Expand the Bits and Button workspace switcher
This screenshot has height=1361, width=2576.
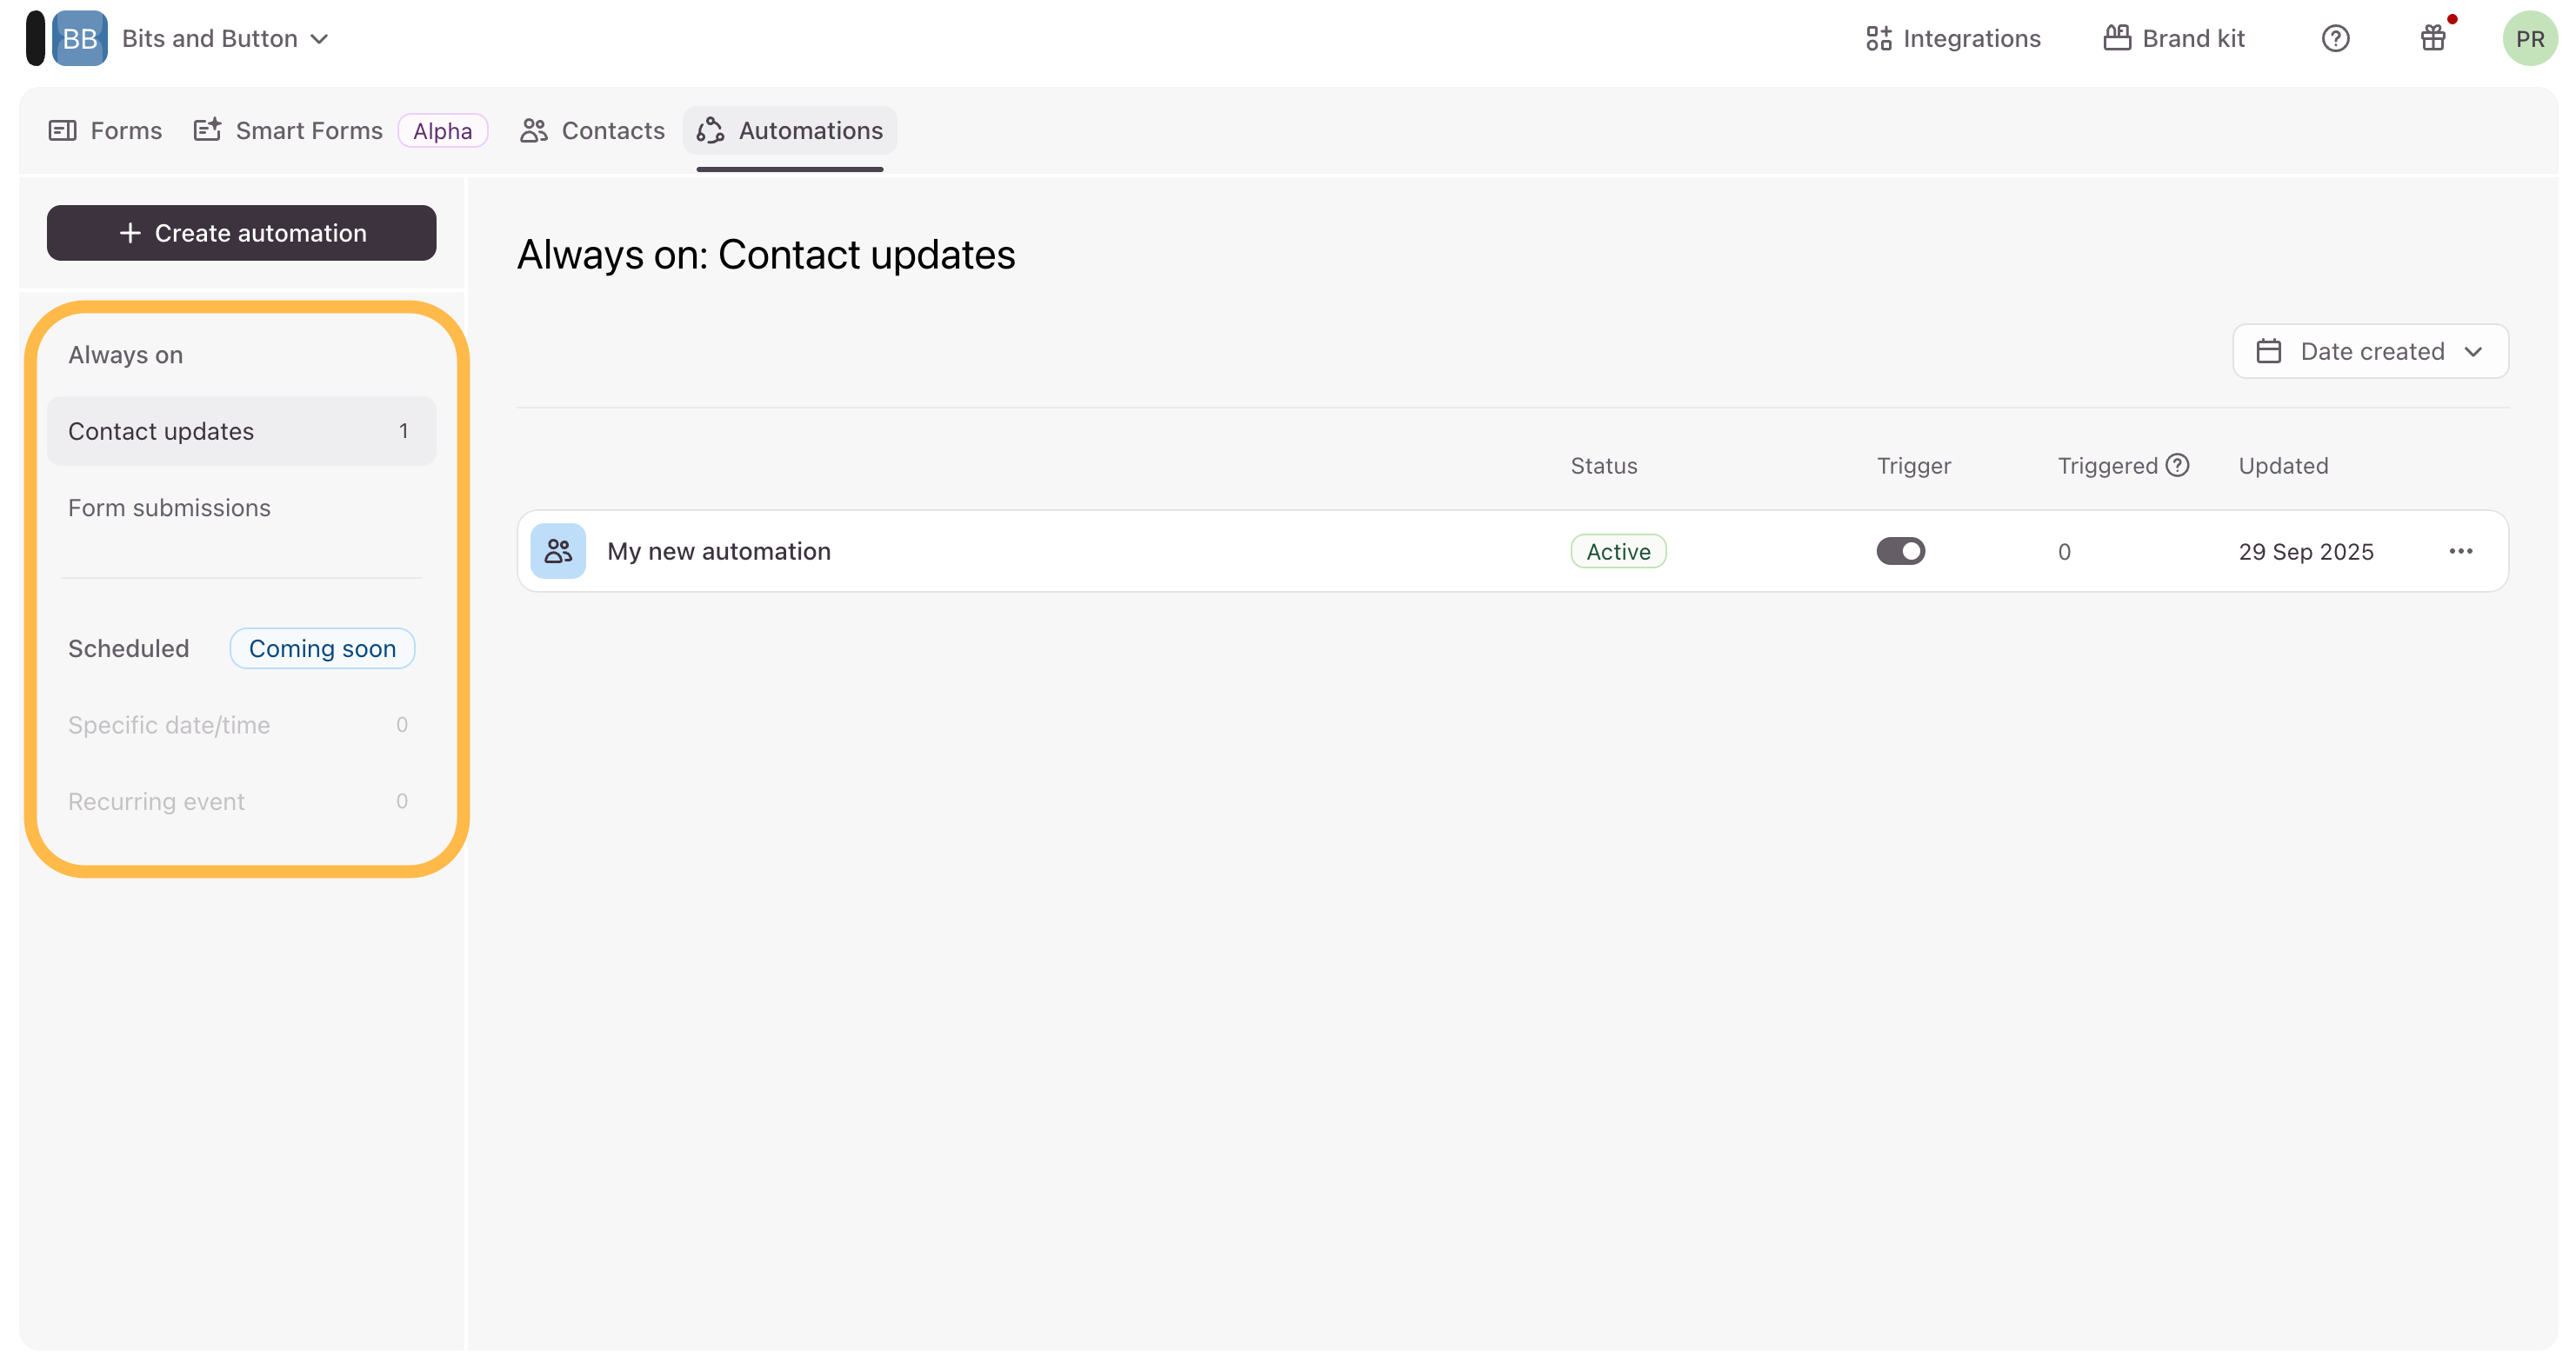[x=225, y=39]
